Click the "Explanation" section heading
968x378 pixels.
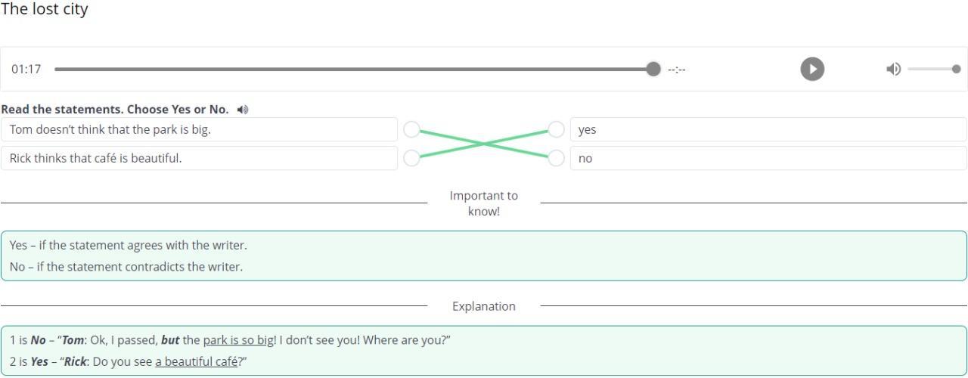pyautogui.click(x=484, y=306)
